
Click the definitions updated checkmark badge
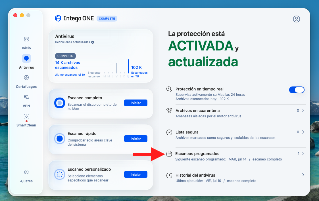coord(93,42)
